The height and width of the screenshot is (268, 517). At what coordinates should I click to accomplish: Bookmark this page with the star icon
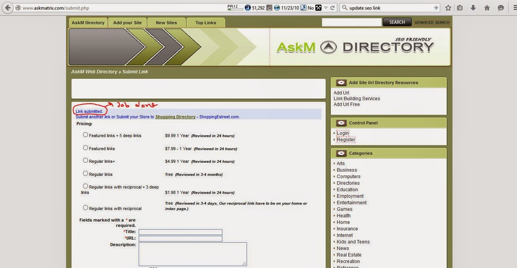448,8
